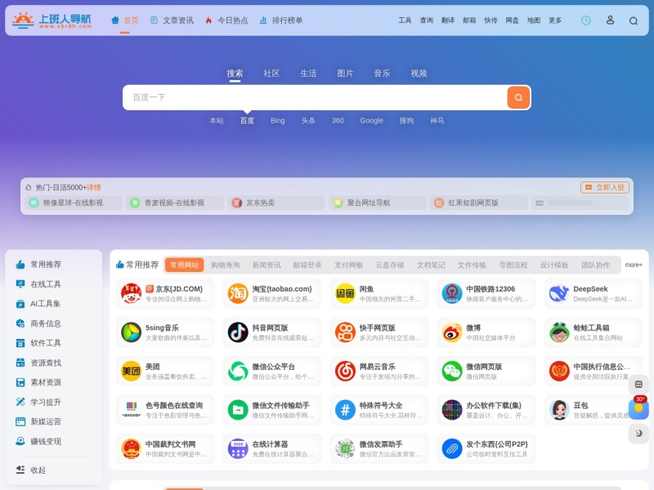Viewport: 654px width, 490px height.
Task: Click the 上班人导航 site logo
Action: (x=52, y=20)
